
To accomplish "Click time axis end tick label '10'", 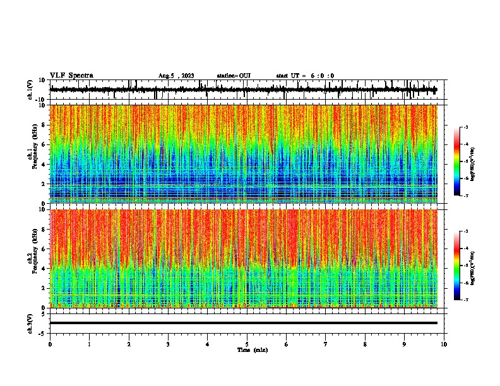I will click(x=444, y=344).
